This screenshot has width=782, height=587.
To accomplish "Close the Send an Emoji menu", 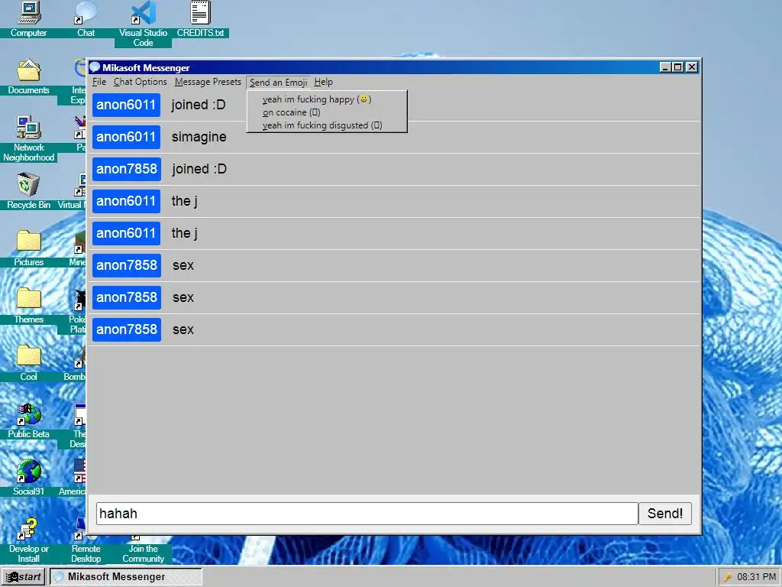I will pos(278,83).
